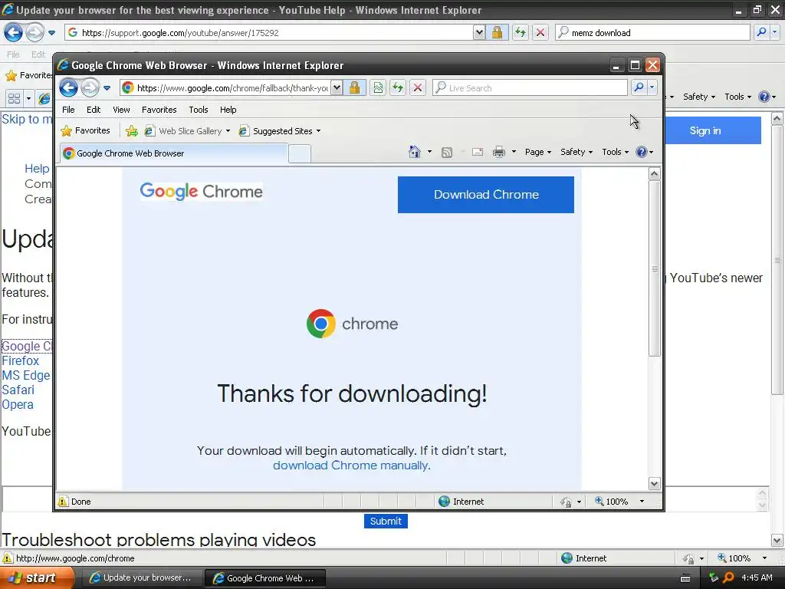Refresh the Google Chrome Web Browser page
Image resolution: width=785 pixels, height=589 pixels.
398,87
